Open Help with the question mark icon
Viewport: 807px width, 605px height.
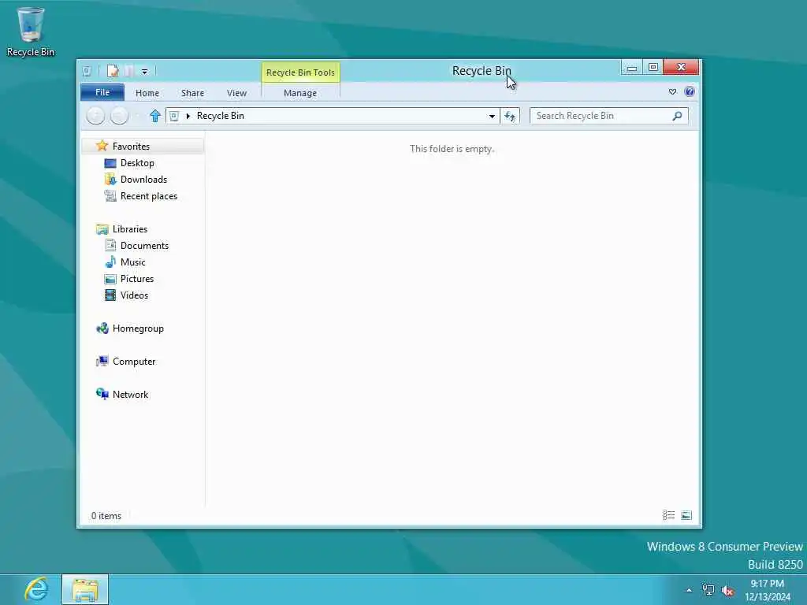[x=690, y=91]
